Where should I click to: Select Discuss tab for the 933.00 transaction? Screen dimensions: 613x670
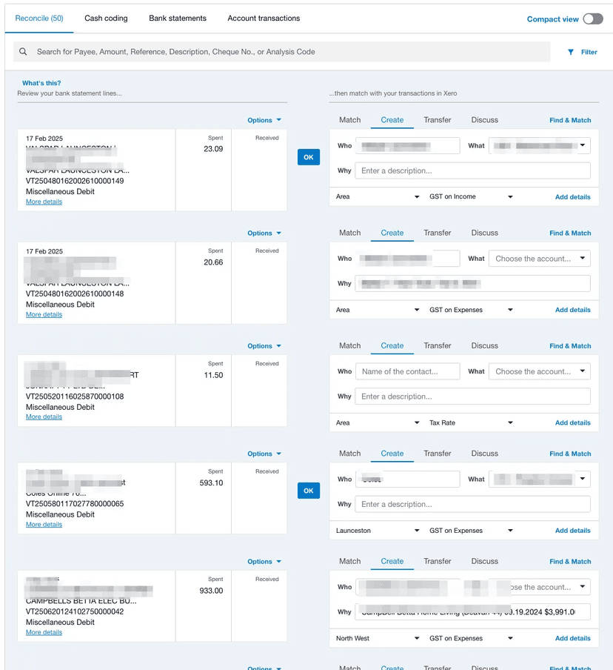(x=484, y=561)
